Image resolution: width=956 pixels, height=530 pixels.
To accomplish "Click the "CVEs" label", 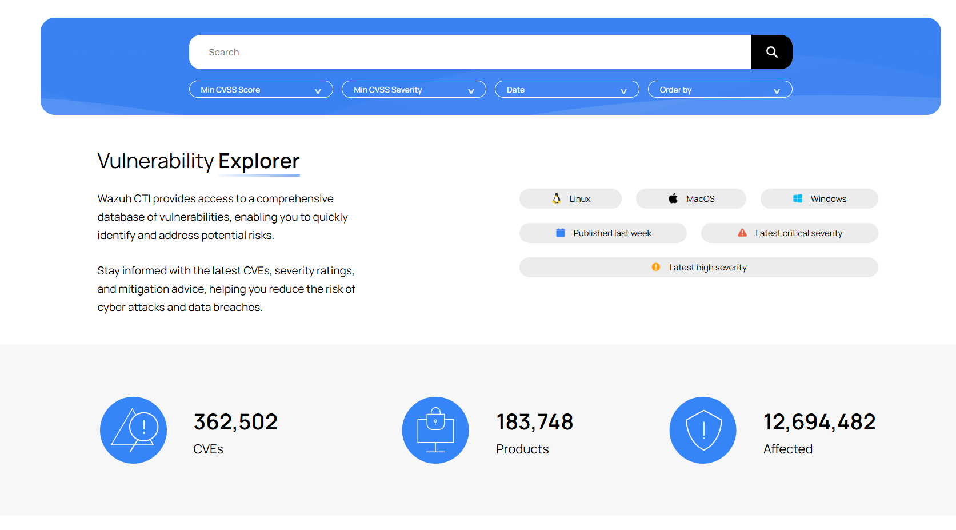I will tap(208, 449).
